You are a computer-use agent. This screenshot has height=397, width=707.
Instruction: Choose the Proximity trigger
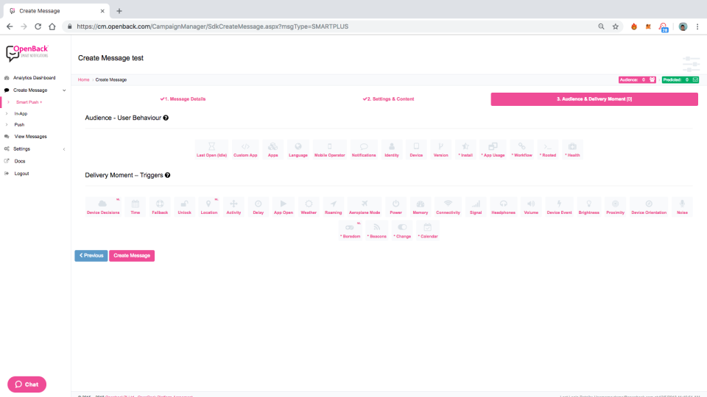pos(616,207)
